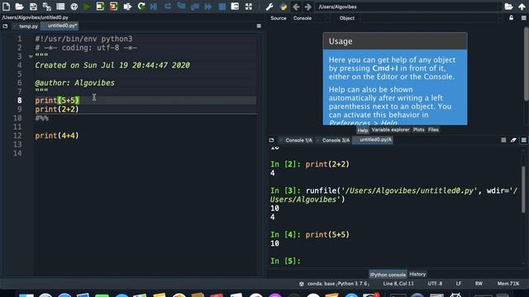Click the UTF-8 encoding status

click(435, 284)
